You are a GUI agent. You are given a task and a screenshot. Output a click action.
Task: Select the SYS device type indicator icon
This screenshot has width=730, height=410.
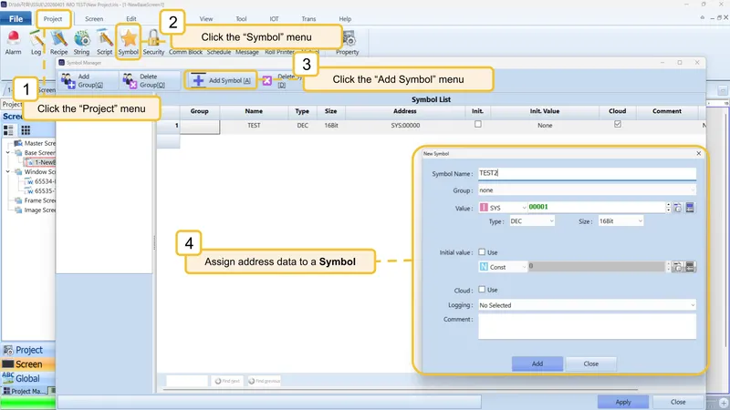click(484, 208)
